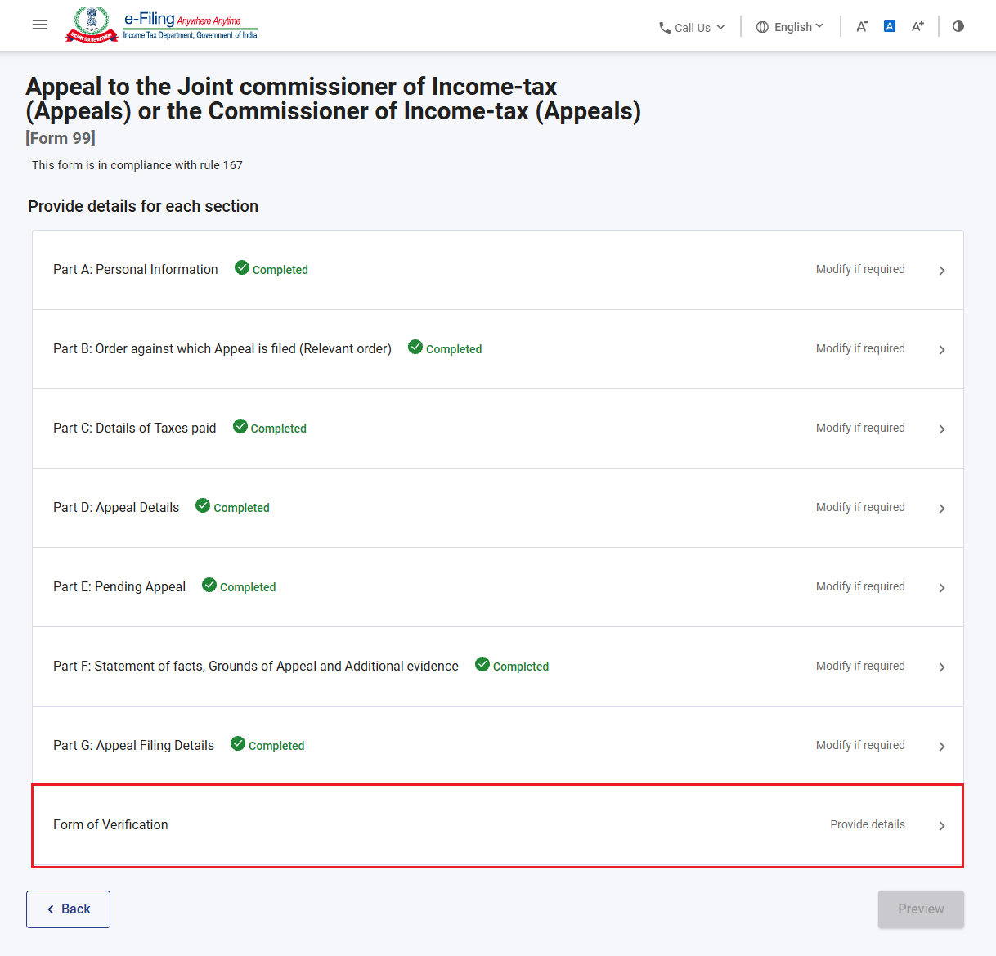
Task: Click the Preview button
Action: (x=921, y=909)
